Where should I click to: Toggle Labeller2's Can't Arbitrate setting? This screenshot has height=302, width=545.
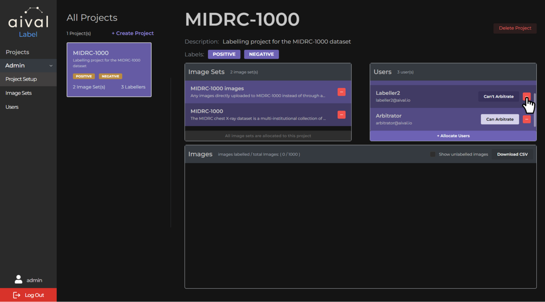click(x=498, y=97)
